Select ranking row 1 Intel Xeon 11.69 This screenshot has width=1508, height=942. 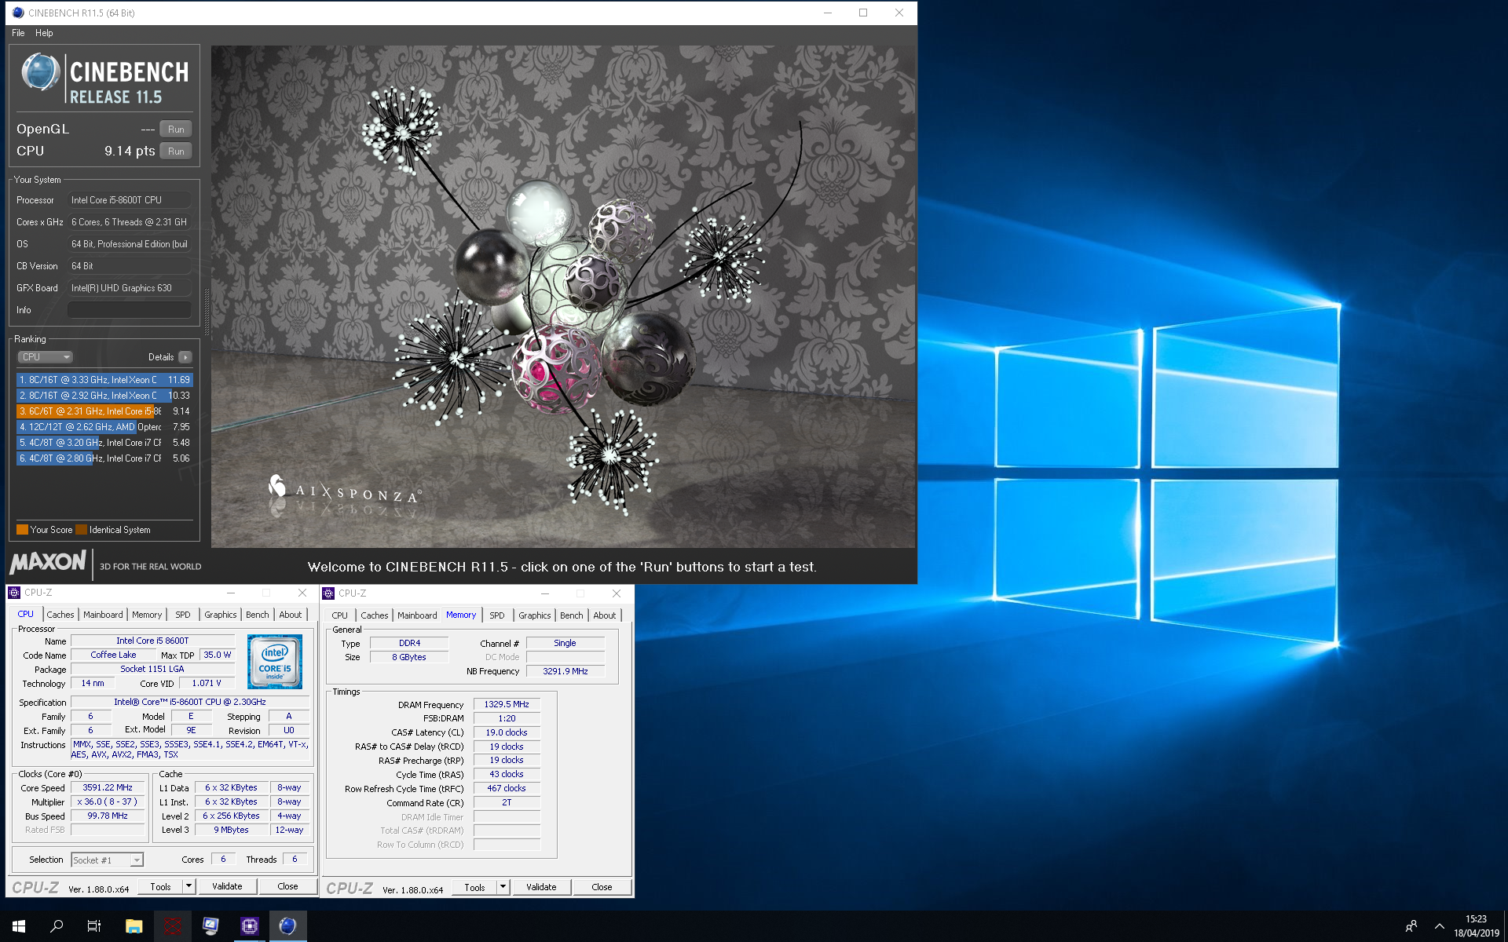coord(104,380)
